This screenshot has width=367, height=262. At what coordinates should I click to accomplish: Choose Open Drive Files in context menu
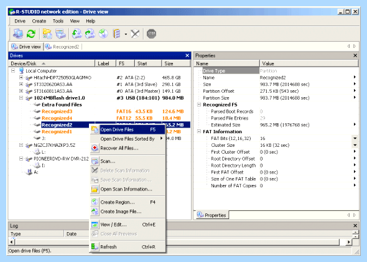point(128,129)
